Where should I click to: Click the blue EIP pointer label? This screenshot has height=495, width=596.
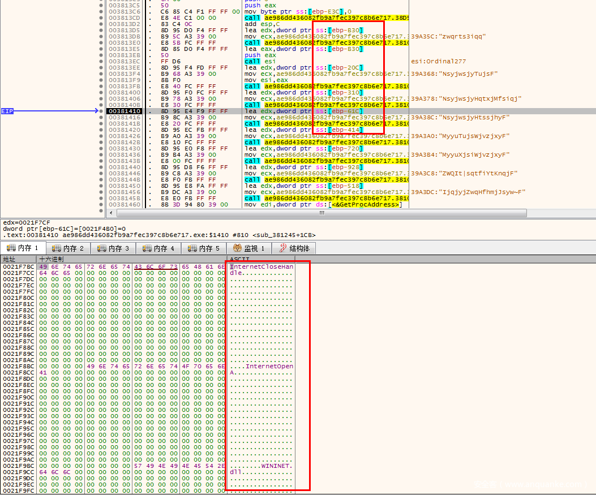click(x=7, y=111)
